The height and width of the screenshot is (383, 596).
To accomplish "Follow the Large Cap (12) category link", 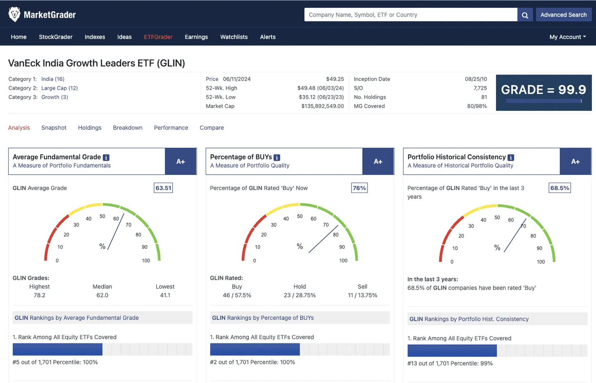I will 60,88.
